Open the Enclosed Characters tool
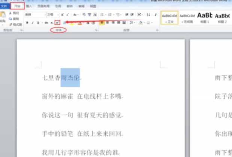Image resolution: width=232 pixels, height=157 pixels. [93, 23]
